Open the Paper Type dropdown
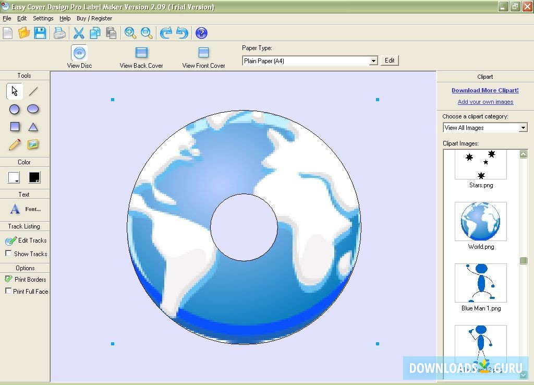The width and height of the screenshot is (534, 385). point(373,61)
